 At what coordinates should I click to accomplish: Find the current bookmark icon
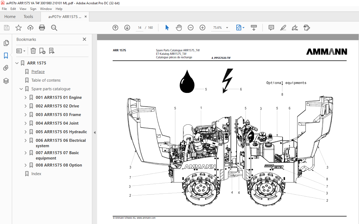[x=52, y=51]
